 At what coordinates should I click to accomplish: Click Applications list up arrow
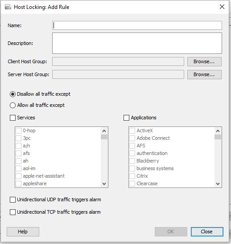click(218, 131)
